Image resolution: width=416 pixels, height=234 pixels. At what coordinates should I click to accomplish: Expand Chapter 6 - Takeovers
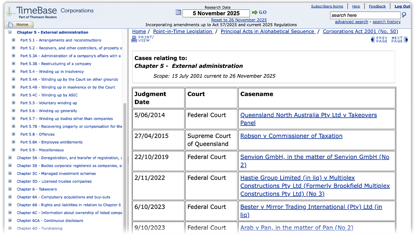(10, 189)
